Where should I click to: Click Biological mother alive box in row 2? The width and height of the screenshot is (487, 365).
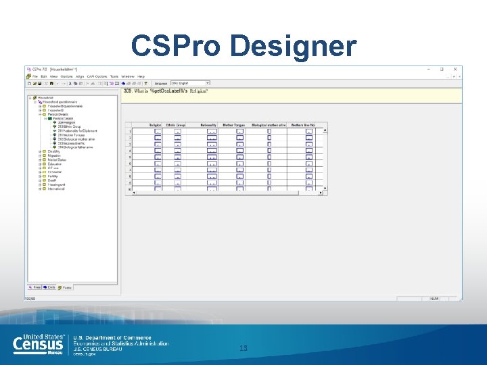click(x=269, y=137)
